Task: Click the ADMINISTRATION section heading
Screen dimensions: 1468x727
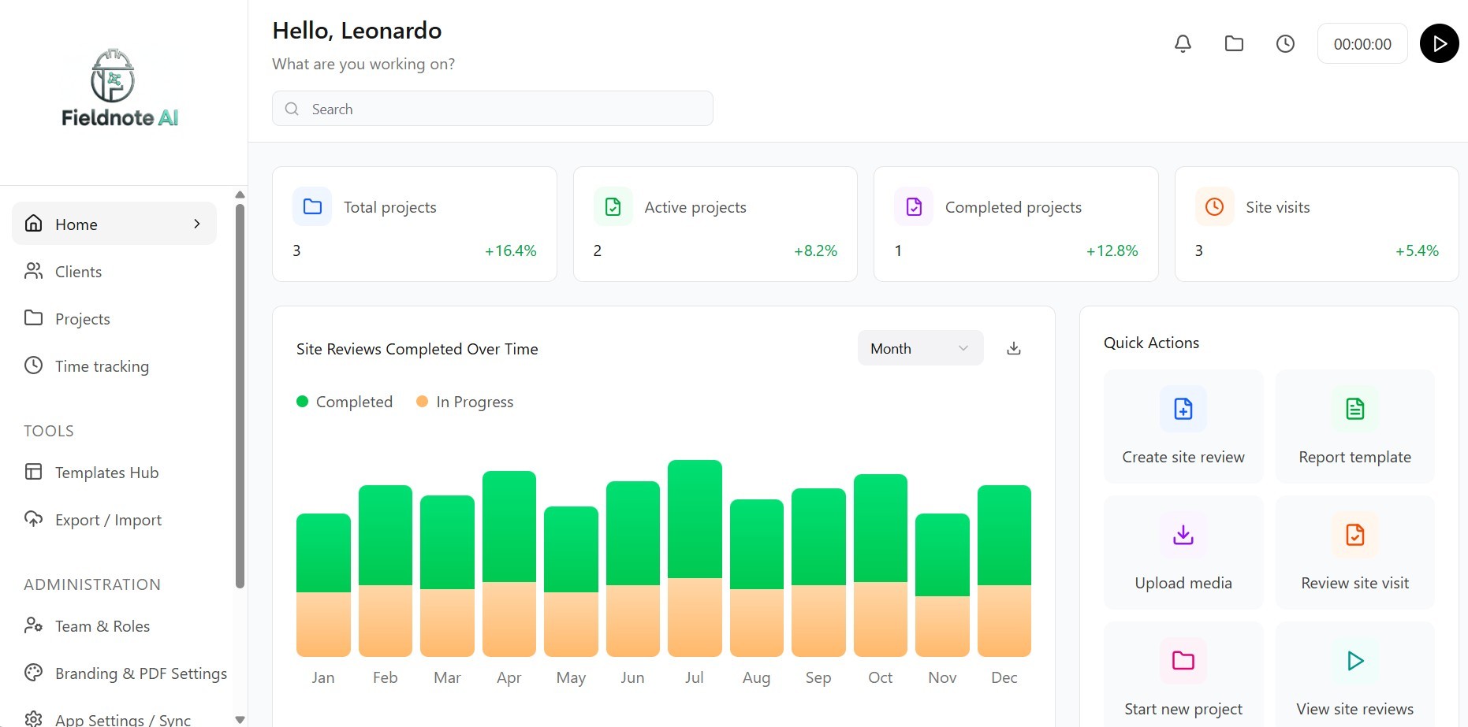Action: (92, 584)
